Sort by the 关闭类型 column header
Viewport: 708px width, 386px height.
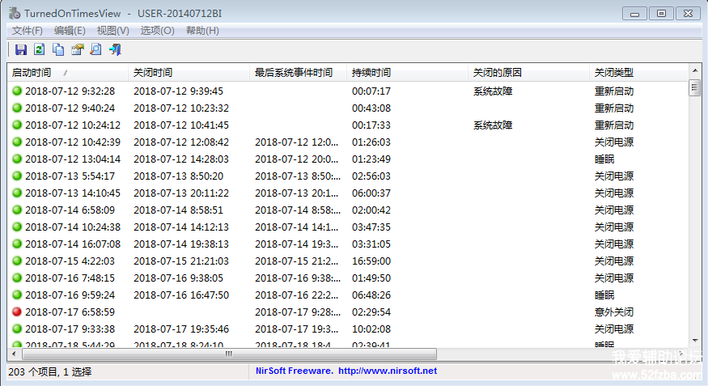638,73
